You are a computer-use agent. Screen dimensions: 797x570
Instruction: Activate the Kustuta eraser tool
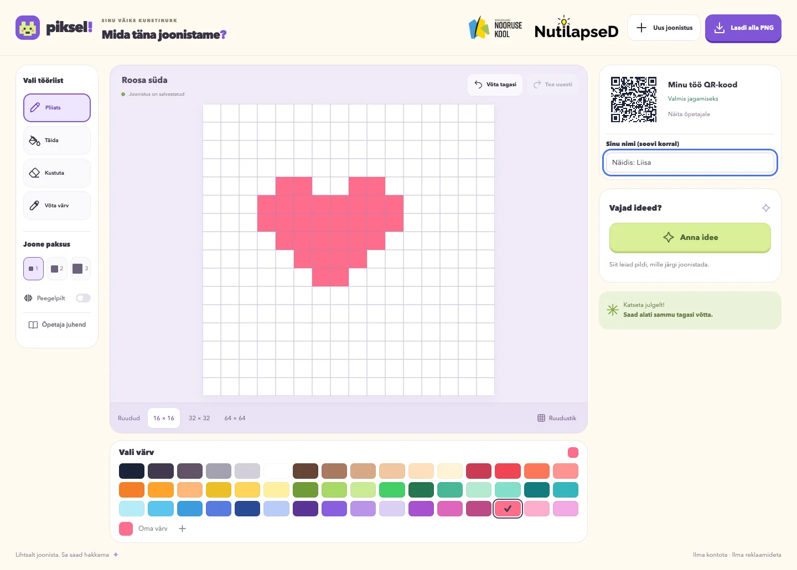(57, 173)
